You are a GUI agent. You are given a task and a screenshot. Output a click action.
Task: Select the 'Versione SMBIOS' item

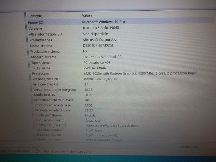tap(46, 84)
